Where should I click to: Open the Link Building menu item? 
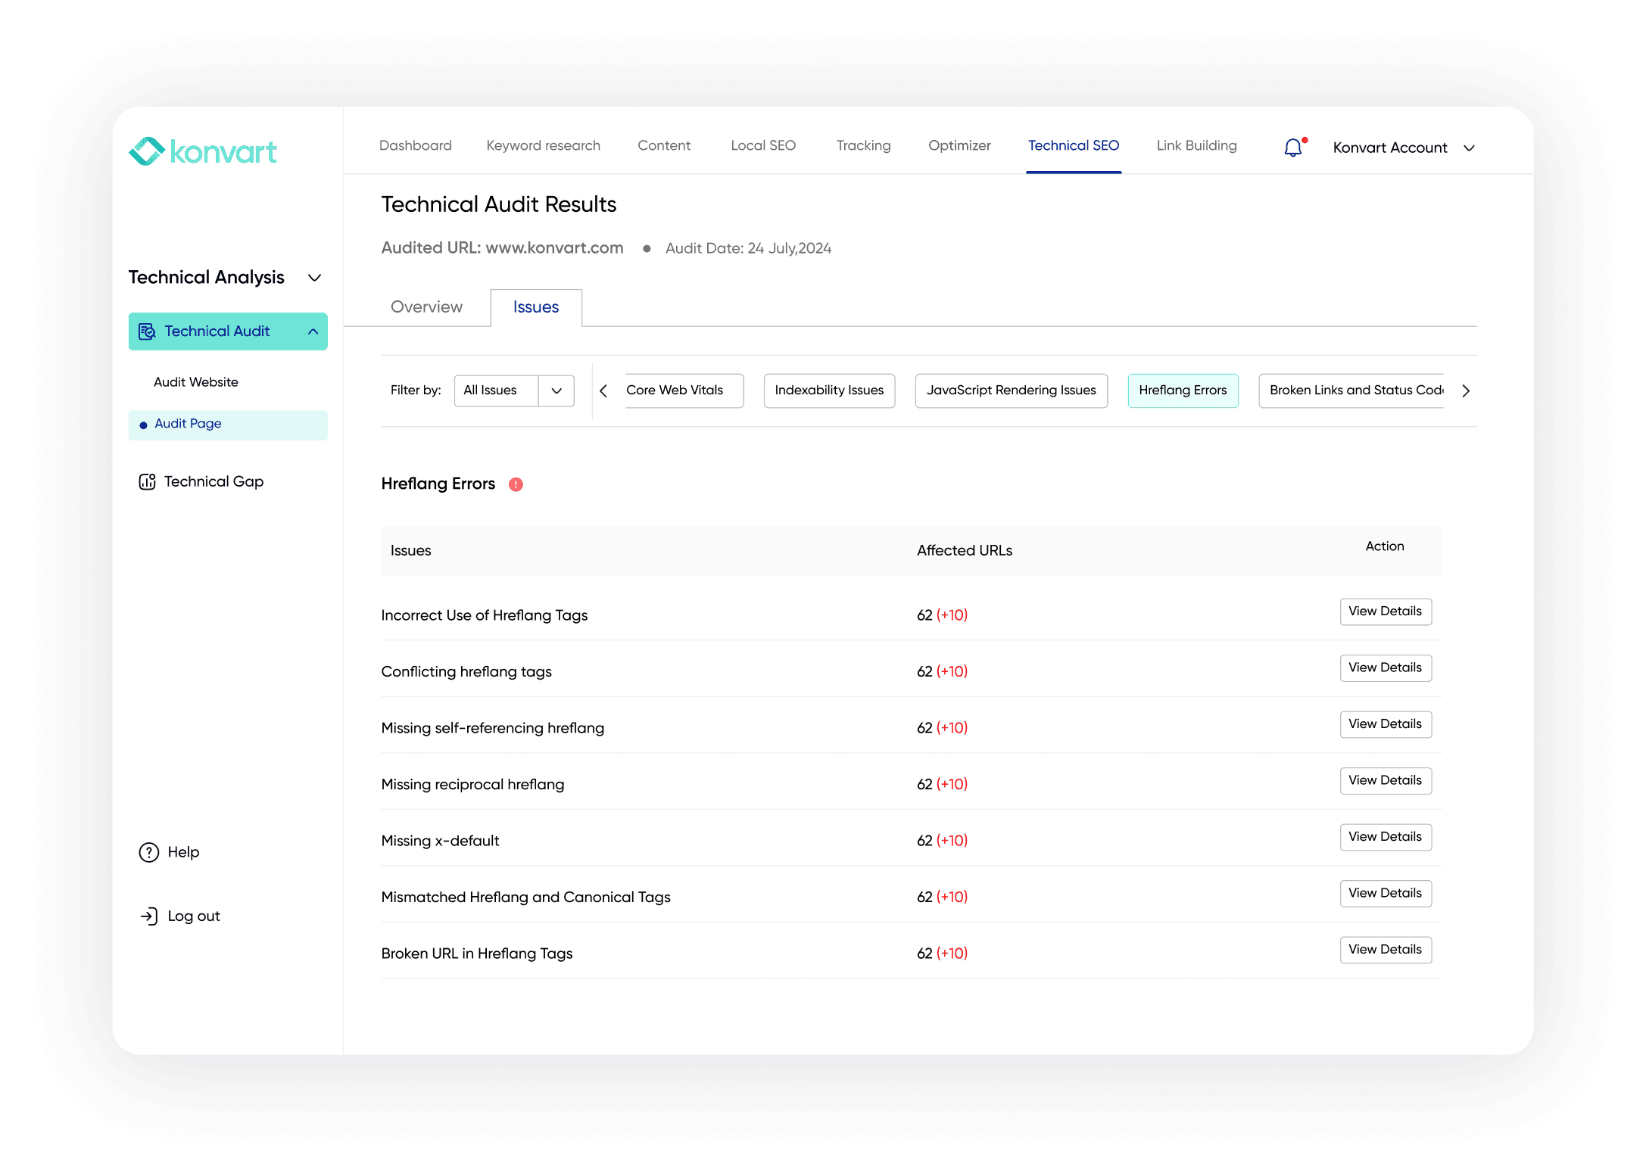[1196, 145]
